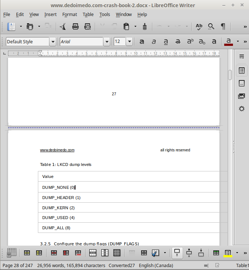Open the Optimize Size dropdown arrow

tap(165, 253)
